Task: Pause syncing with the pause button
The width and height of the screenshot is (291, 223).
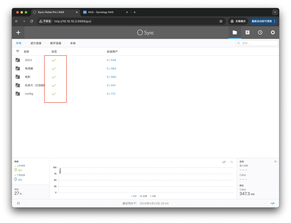Action: [x=18, y=203]
